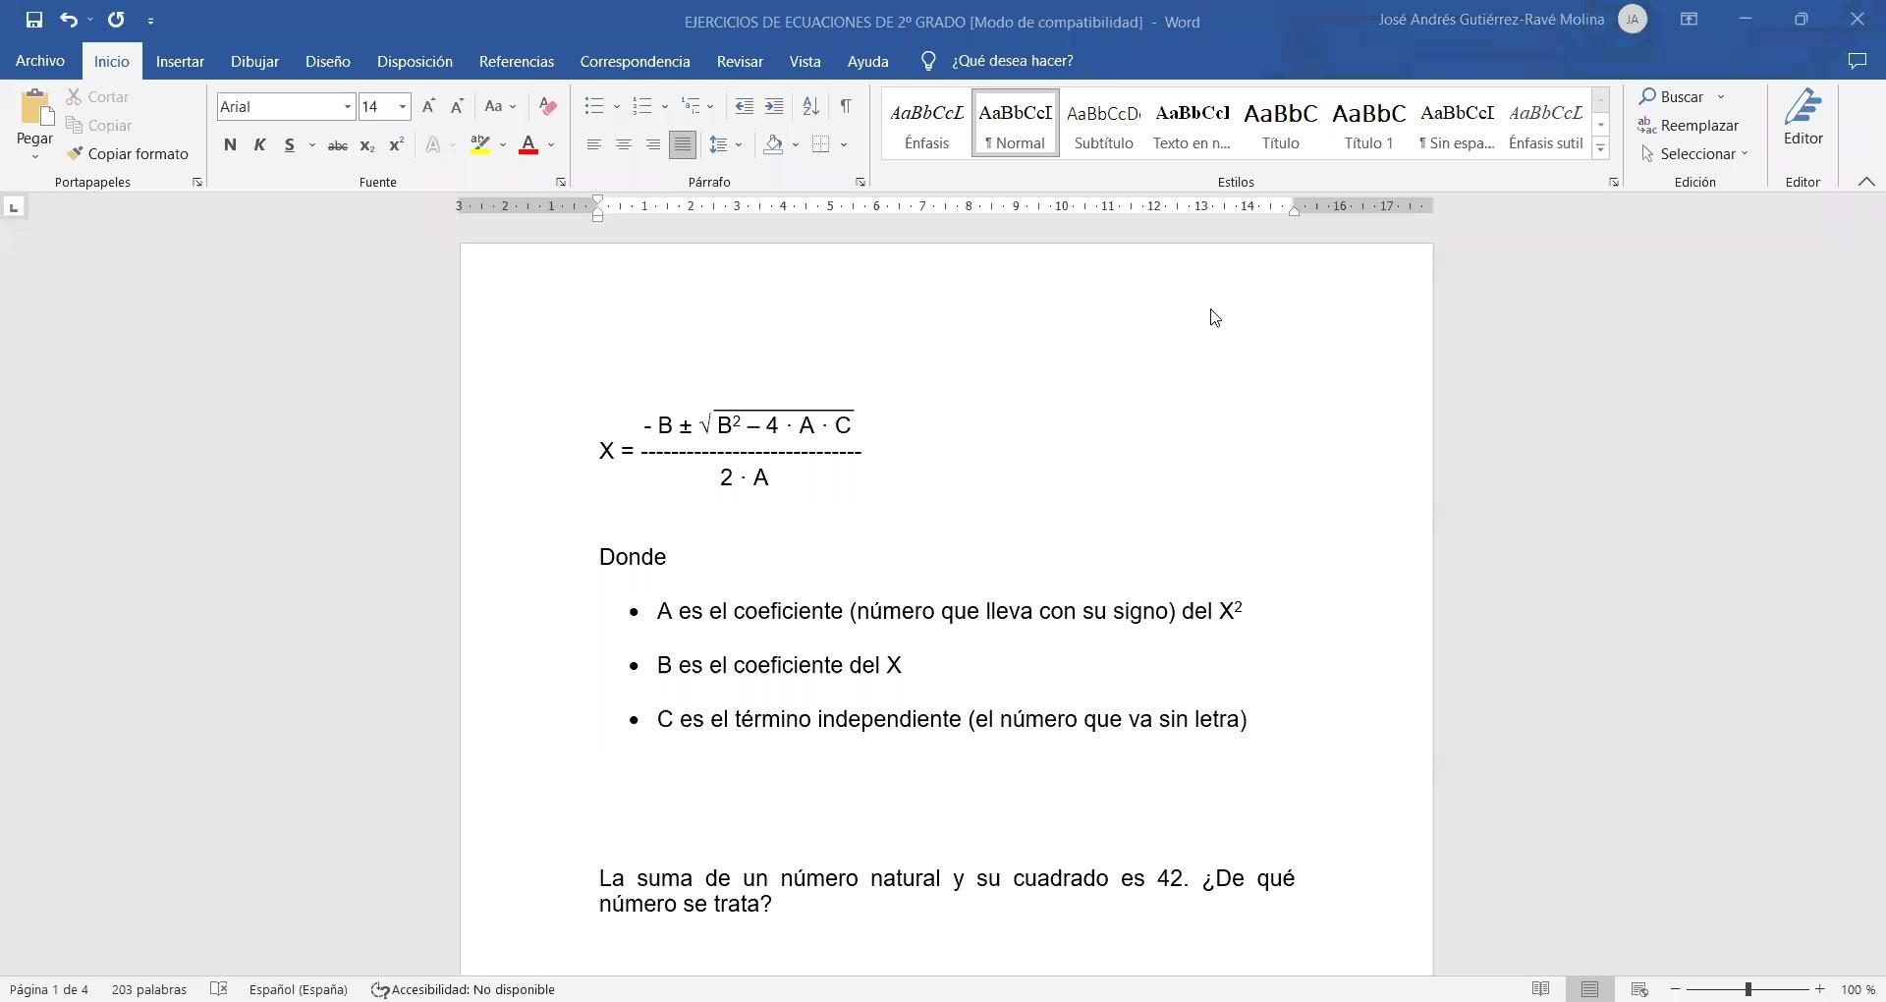Click the tab stop selector beside ruler

(14, 207)
